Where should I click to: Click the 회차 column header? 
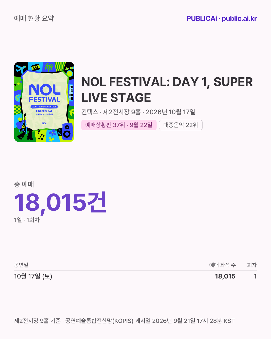[x=252, y=265]
